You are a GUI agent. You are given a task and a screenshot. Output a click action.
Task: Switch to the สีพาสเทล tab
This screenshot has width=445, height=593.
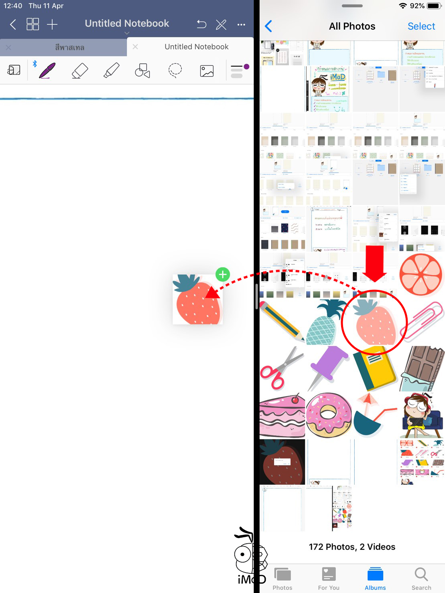[x=69, y=47]
